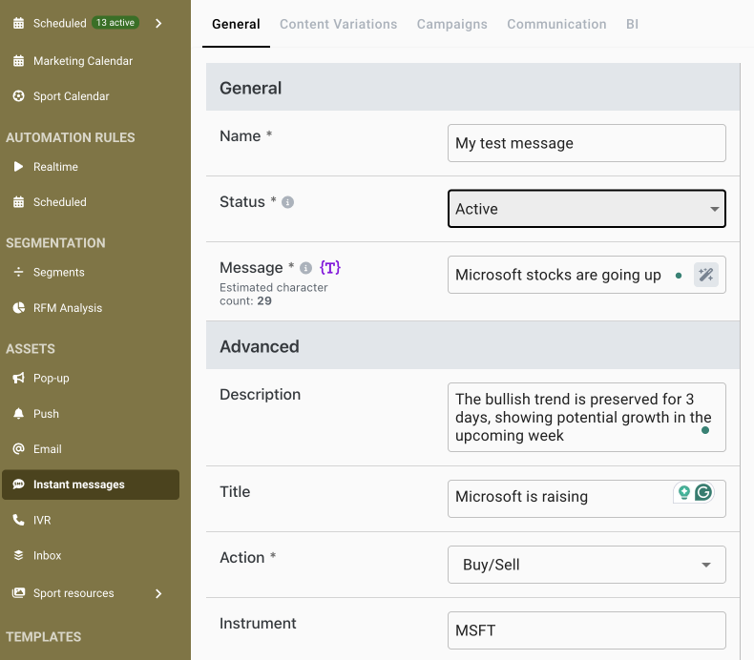754x660 pixels.
Task: Click the purple {T} template variable icon
Action: [x=329, y=268]
